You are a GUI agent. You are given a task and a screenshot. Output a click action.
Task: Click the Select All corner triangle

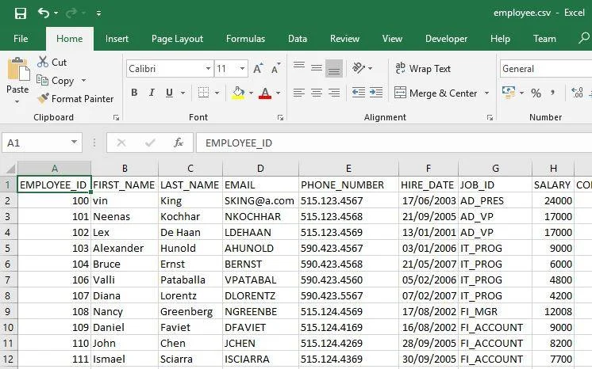pyautogui.click(x=10, y=168)
